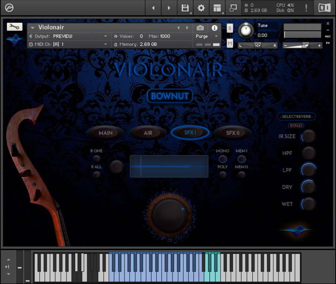Open Kontakt options via the gear icon
336x284 pixels.
click(201, 8)
